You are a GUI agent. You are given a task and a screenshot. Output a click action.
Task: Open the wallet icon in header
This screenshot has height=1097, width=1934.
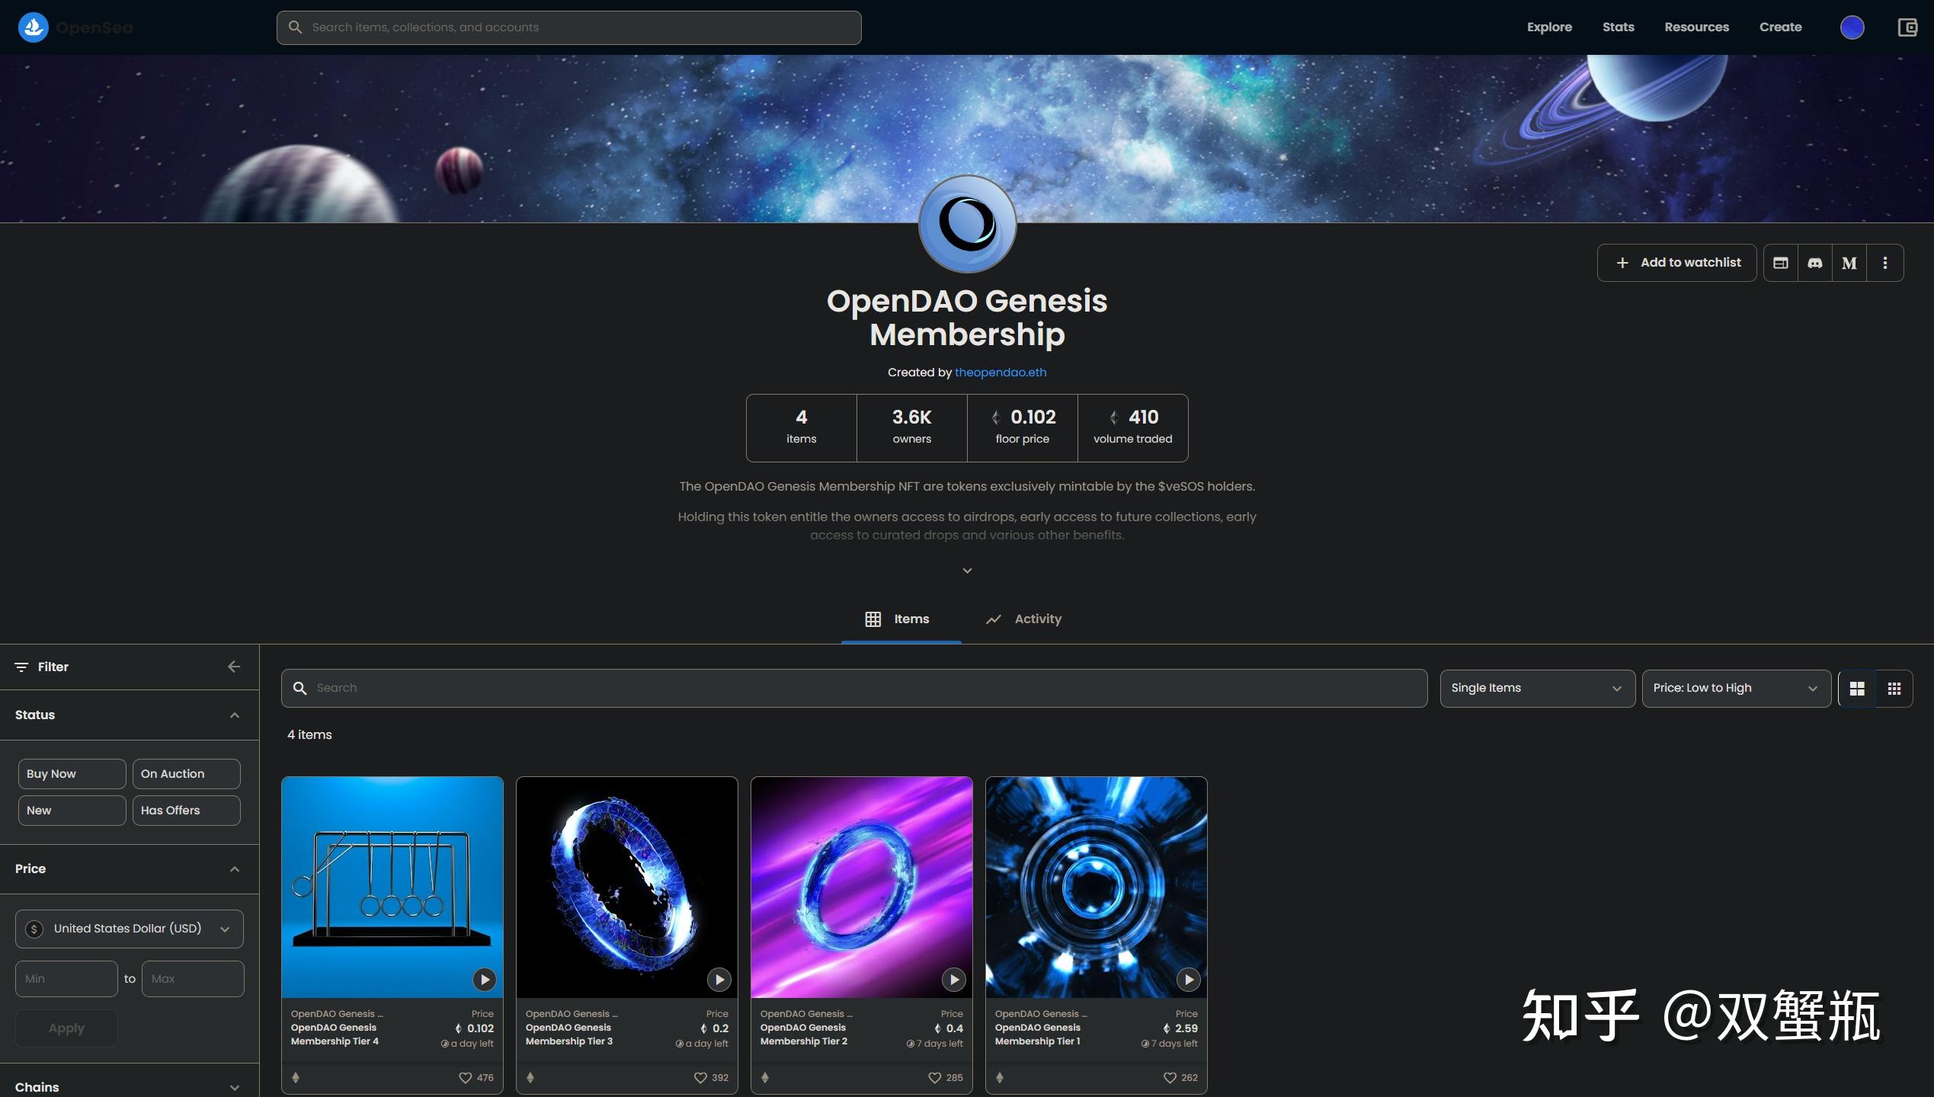click(1907, 27)
